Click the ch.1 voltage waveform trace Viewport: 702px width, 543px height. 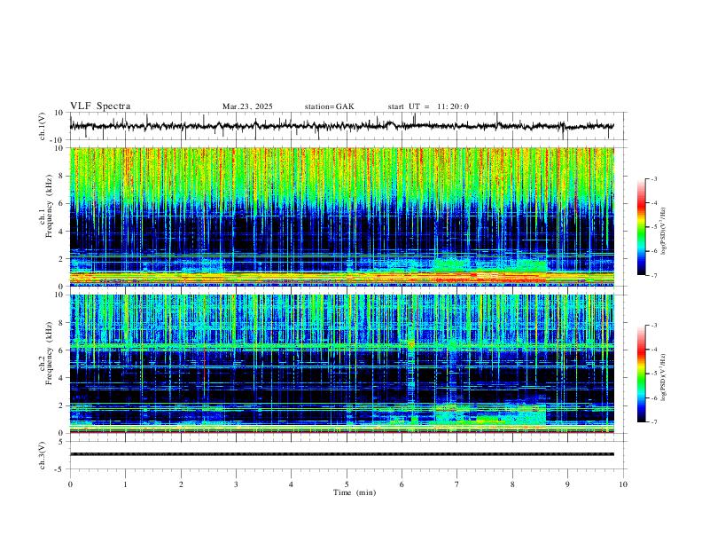[x=341, y=126]
